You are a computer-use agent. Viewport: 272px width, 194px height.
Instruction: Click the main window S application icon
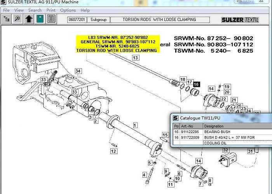pyautogui.click(x=3, y=2)
